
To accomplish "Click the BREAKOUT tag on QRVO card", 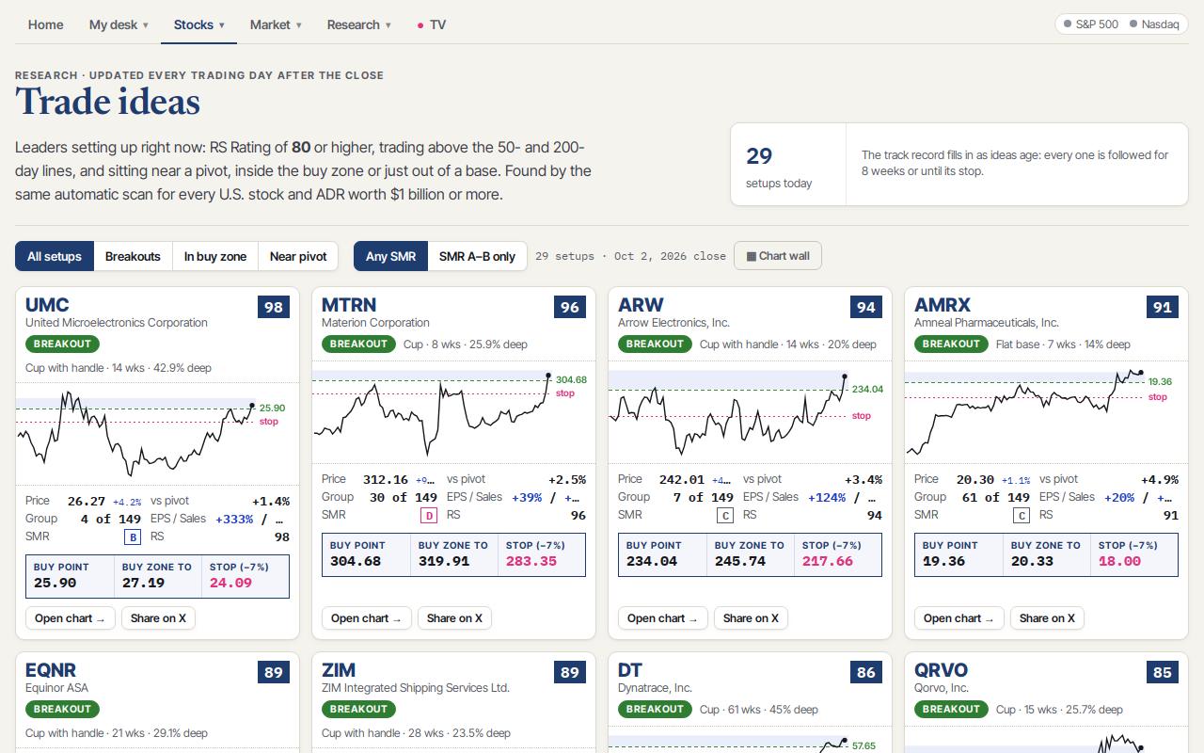I will tap(951, 709).
